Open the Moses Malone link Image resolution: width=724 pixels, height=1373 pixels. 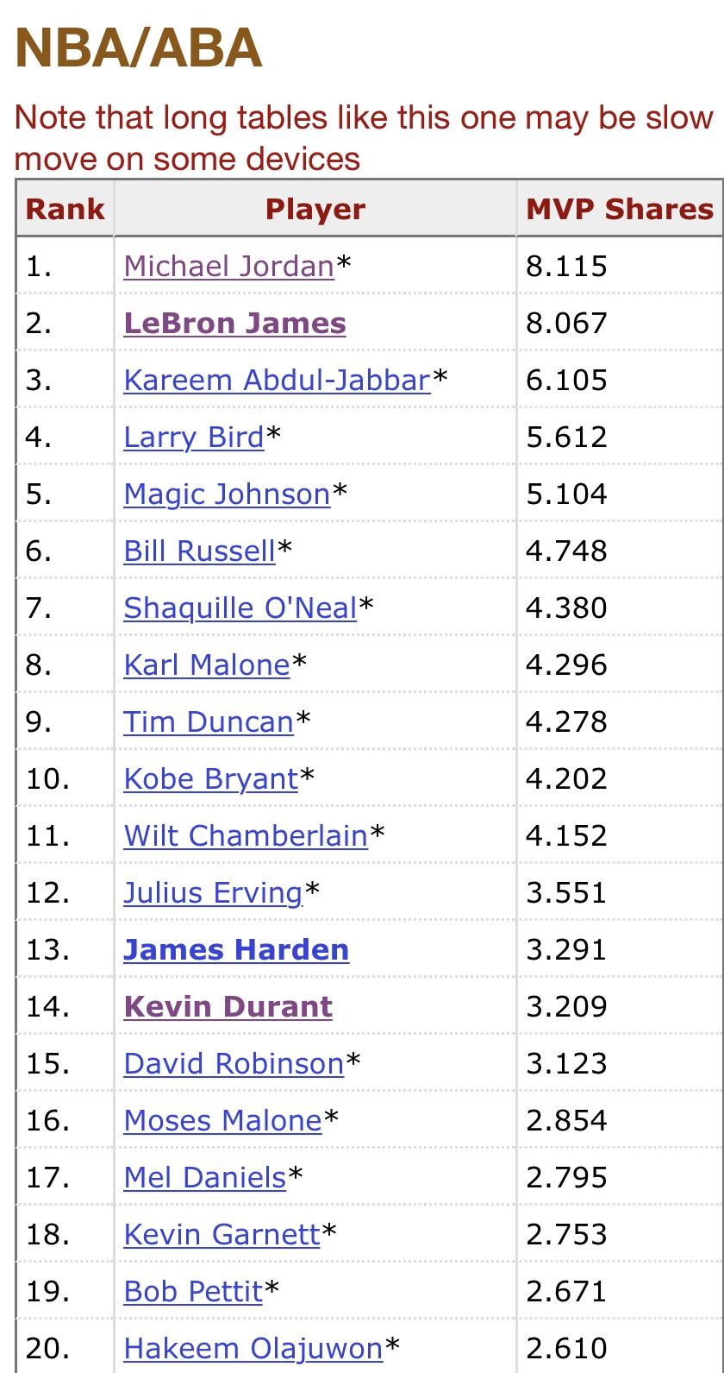222,1120
